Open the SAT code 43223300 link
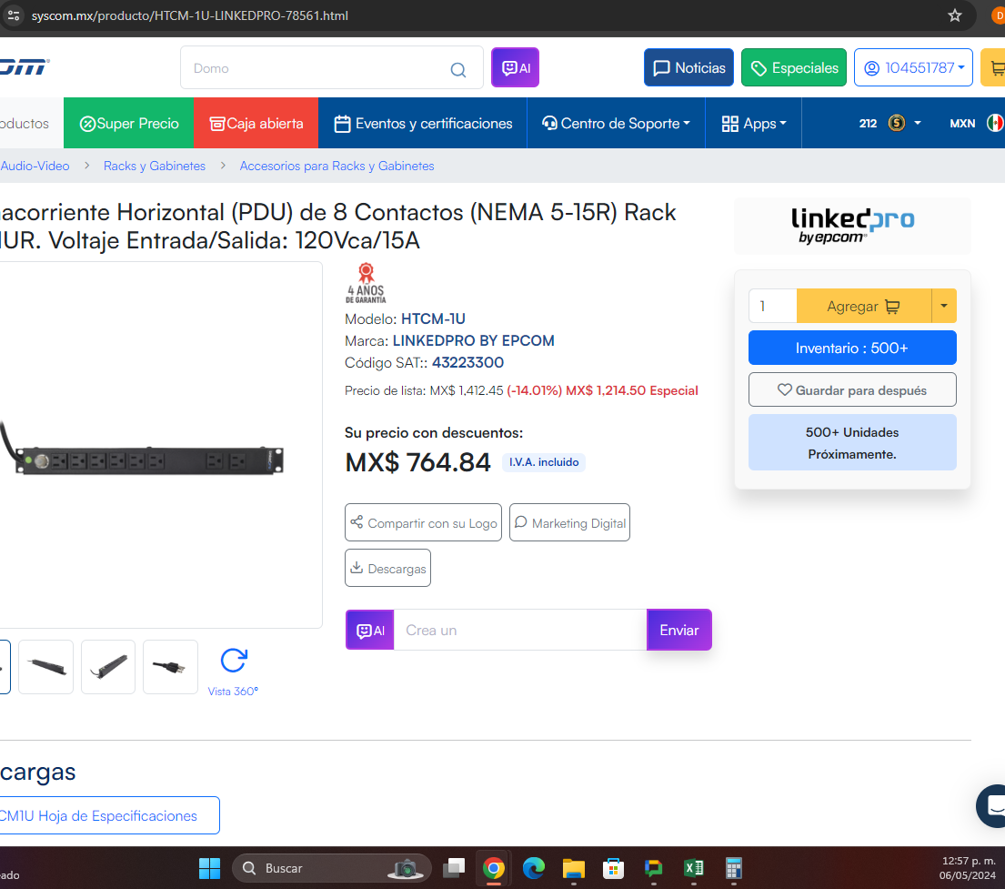Viewport: 1005px width, 889px height. [x=467, y=362]
